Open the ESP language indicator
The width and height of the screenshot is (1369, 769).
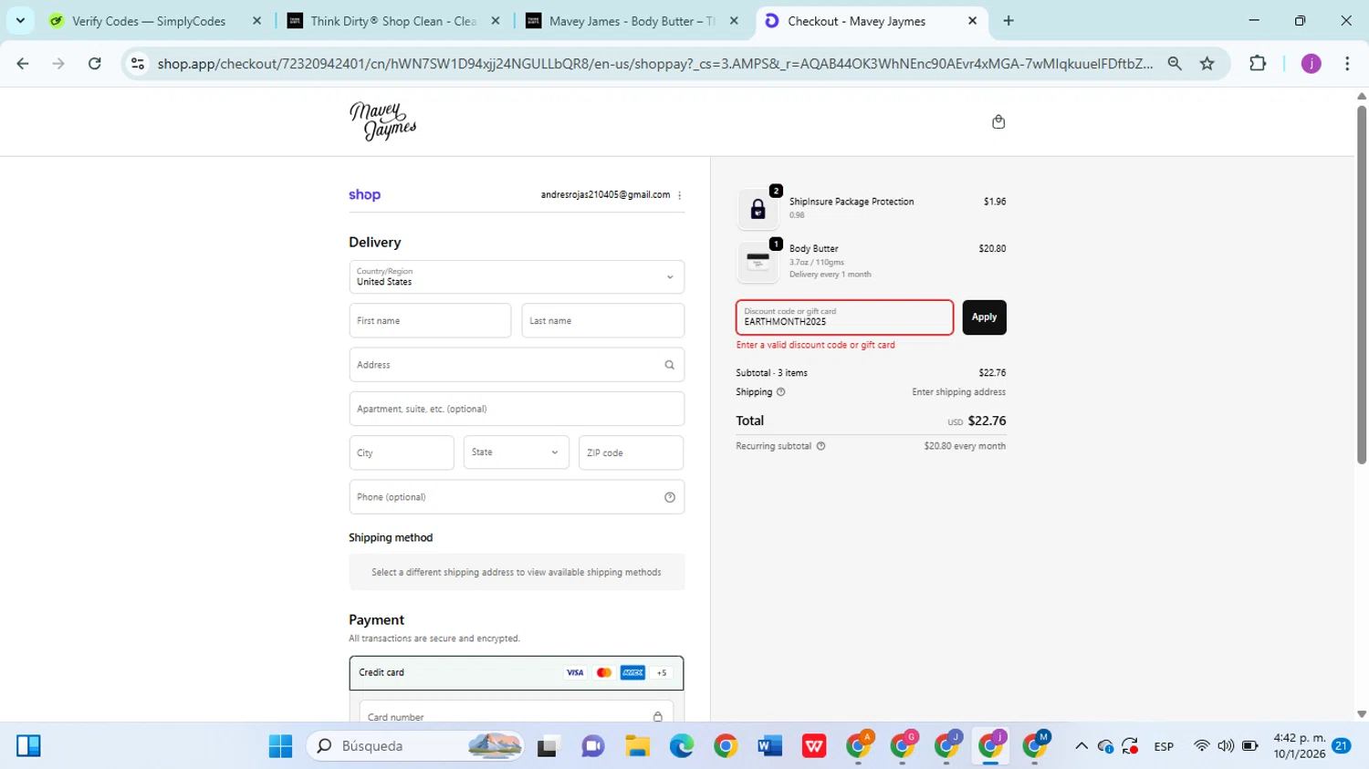click(x=1164, y=746)
